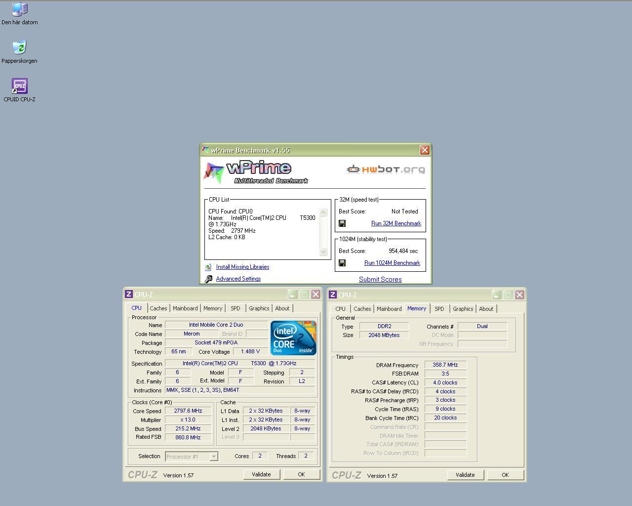Viewport: 632px width, 506px height.
Task: Click Run 1024M Benchmark link
Action: click(x=392, y=263)
